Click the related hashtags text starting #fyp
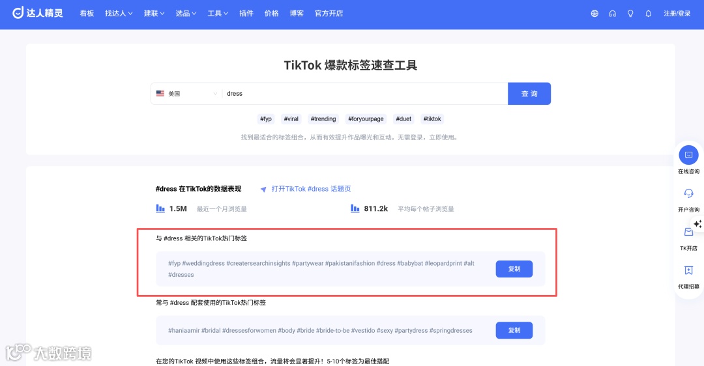 pyautogui.click(x=321, y=269)
